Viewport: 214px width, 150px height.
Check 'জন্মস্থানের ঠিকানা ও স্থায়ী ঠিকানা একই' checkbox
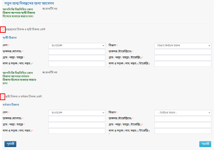tap(3, 29)
